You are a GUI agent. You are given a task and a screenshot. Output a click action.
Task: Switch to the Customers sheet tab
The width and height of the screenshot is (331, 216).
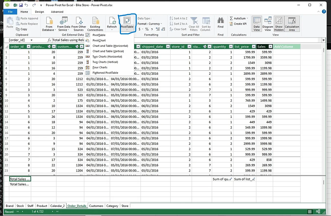pyautogui.click(x=96, y=206)
